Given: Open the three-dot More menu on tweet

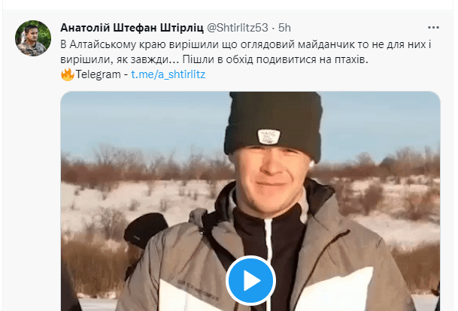Looking at the screenshot, I should 433,28.
